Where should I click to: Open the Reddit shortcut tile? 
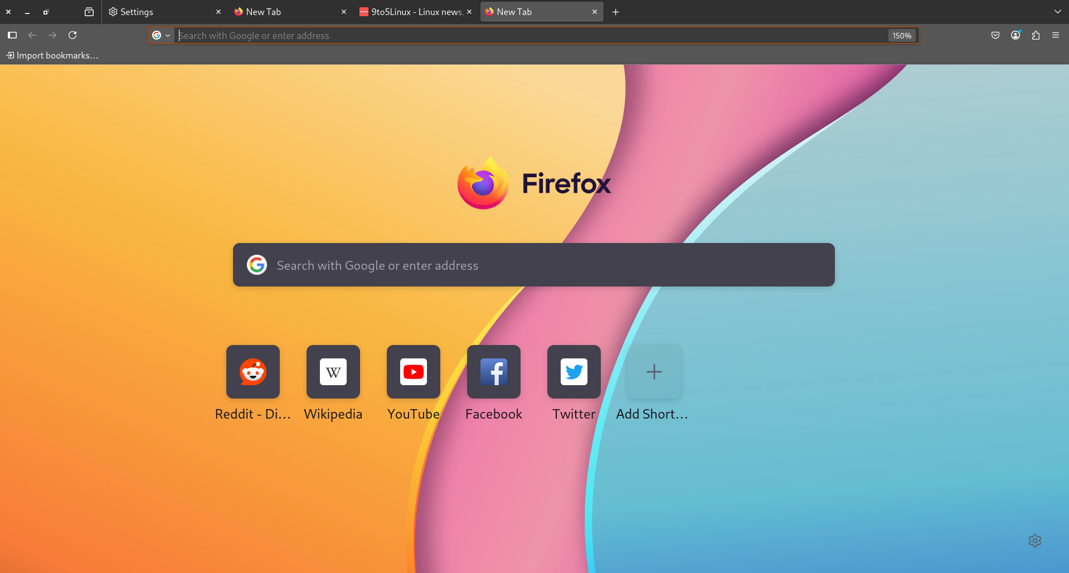[x=253, y=372]
